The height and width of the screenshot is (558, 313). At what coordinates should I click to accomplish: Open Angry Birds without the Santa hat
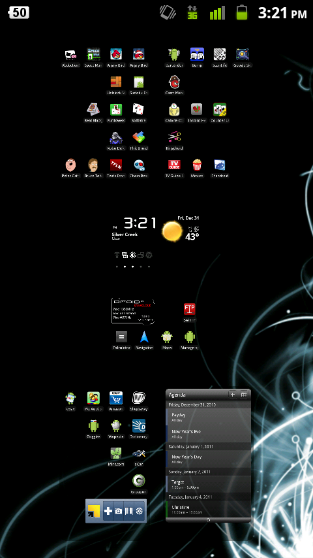coord(116,54)
